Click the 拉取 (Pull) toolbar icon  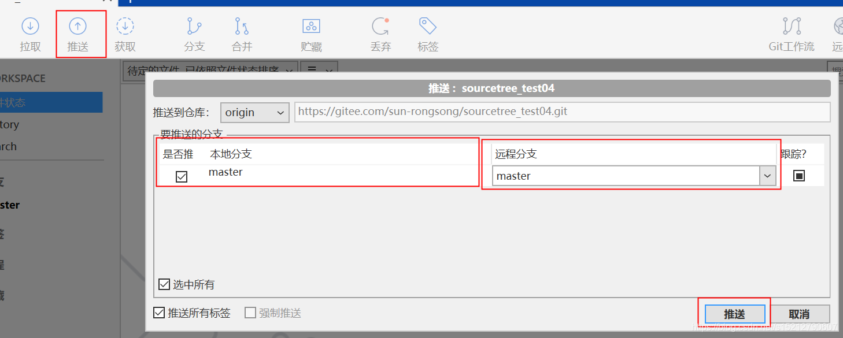30,34
